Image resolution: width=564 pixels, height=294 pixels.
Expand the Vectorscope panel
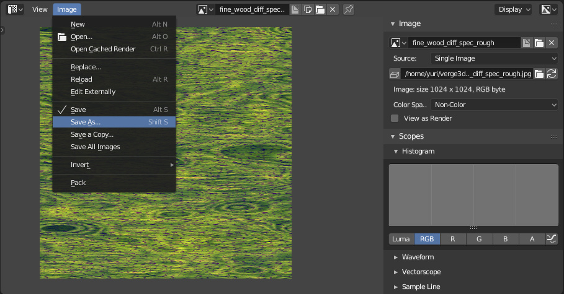point(421,272)
